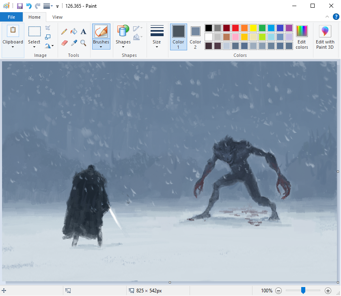Click the Save icon in the title bar
This screenshot has height=296, width=341.
point(19,6)
